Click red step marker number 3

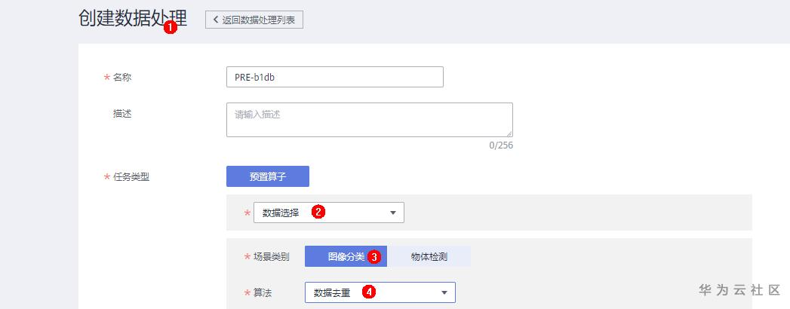pyautogui.click(x=373, y=256)
